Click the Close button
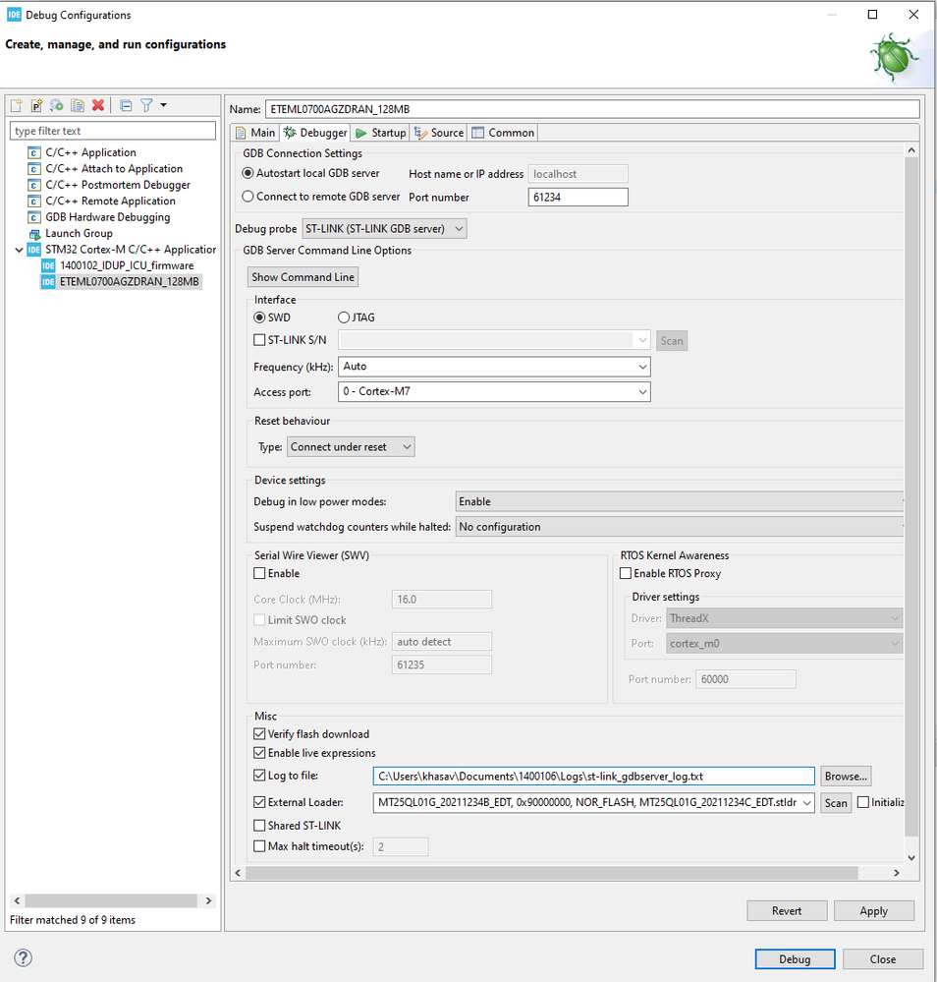 [x=883, y=958]
